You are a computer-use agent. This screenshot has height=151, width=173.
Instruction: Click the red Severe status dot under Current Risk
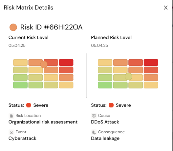point(29,105)
